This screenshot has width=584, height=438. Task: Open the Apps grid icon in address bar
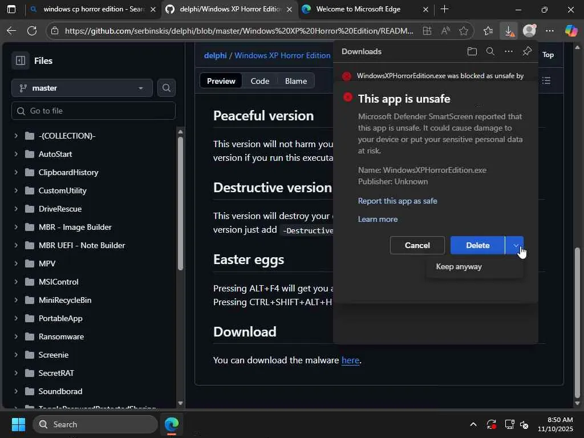tap(427, 31)
